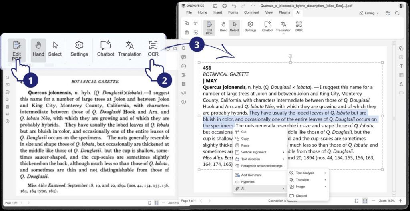
Task: Open the Chatbot tool in the right window's toolbar
Action: pos(267,26)
